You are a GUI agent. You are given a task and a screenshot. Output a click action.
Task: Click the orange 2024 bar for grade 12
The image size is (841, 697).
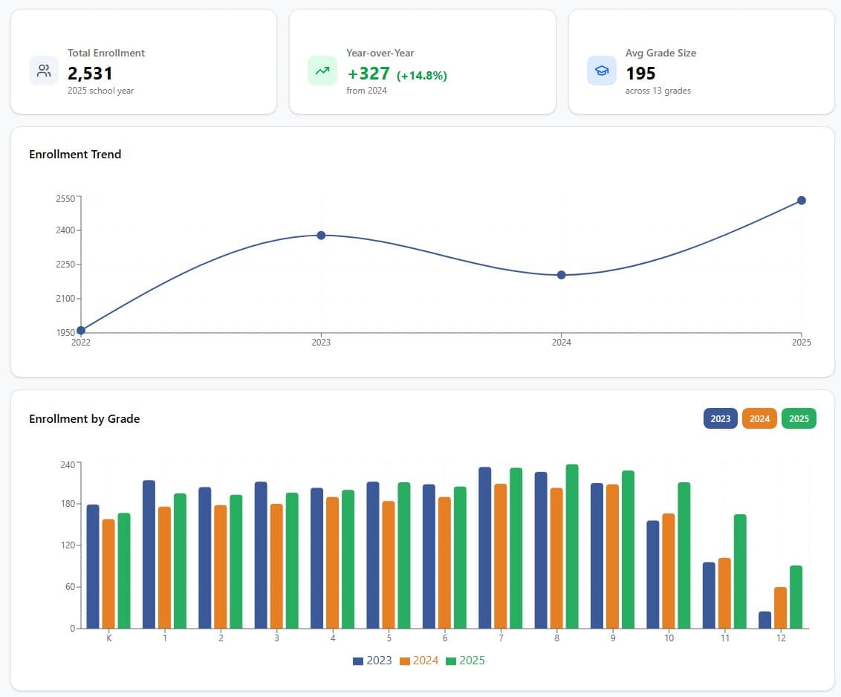(780, 607)
